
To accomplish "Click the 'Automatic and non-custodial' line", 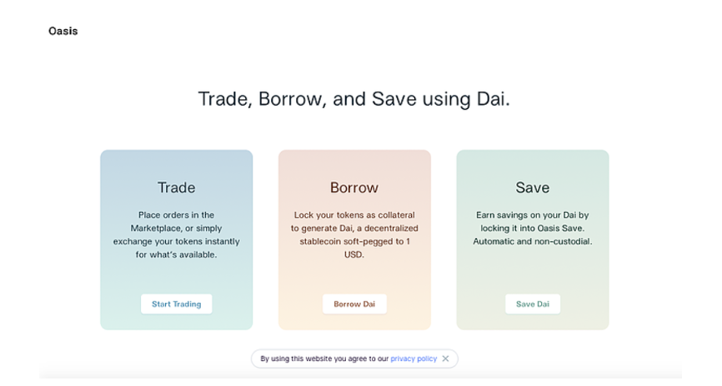I will point(532,241).
